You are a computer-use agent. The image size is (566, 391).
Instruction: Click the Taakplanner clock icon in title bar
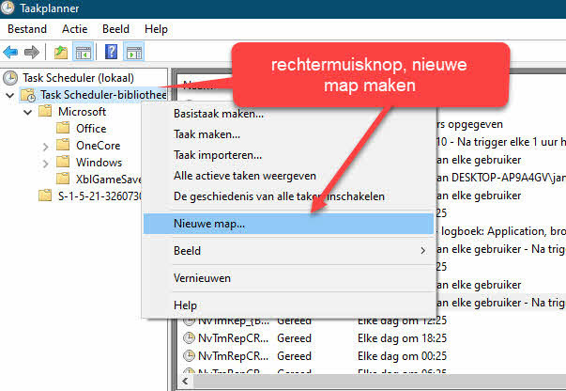(x=8, y=8)
